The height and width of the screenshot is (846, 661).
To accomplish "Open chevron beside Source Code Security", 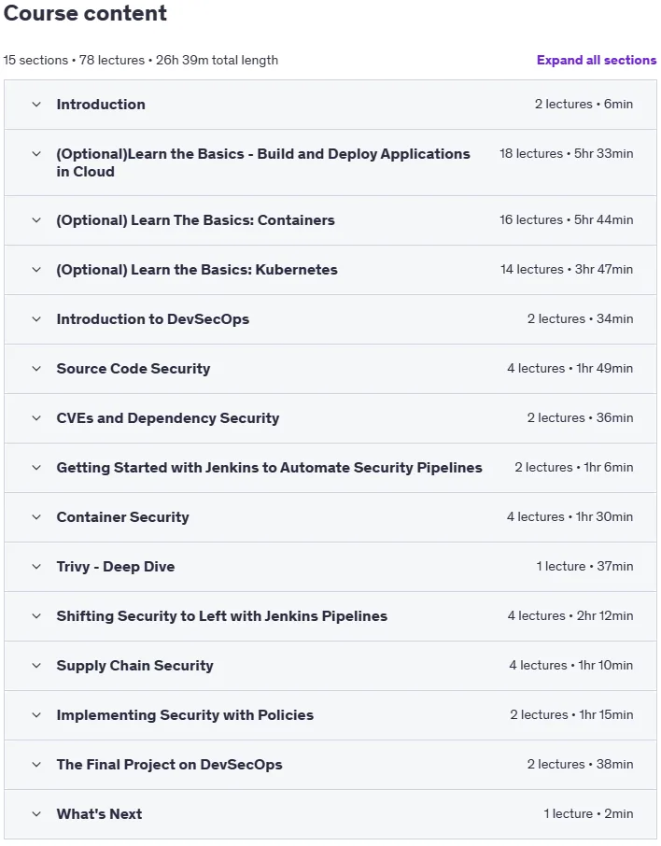I will pyautogui.click(x=36, y=369).
